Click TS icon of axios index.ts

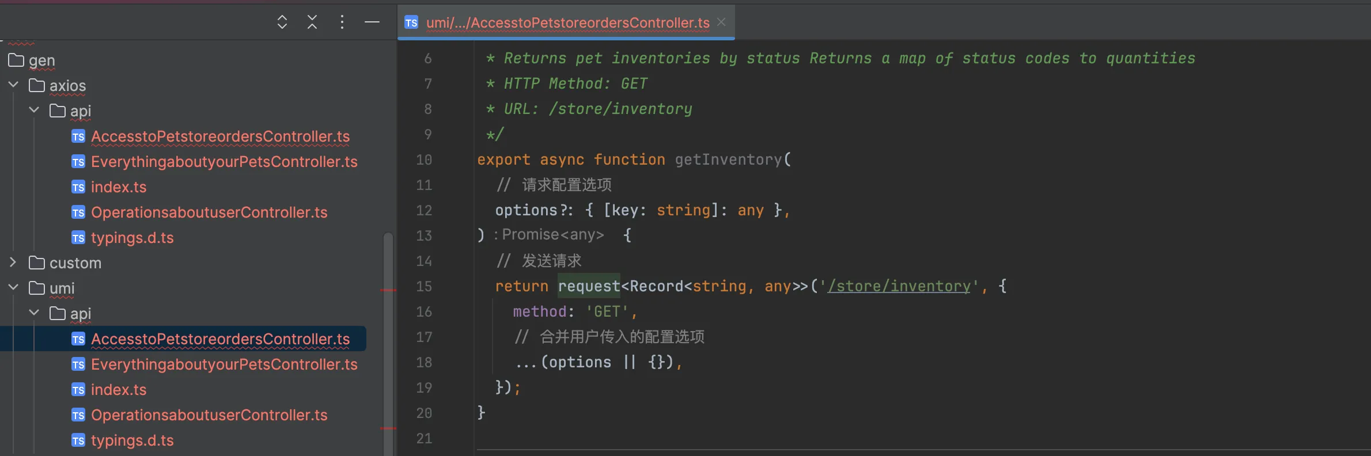78,187
